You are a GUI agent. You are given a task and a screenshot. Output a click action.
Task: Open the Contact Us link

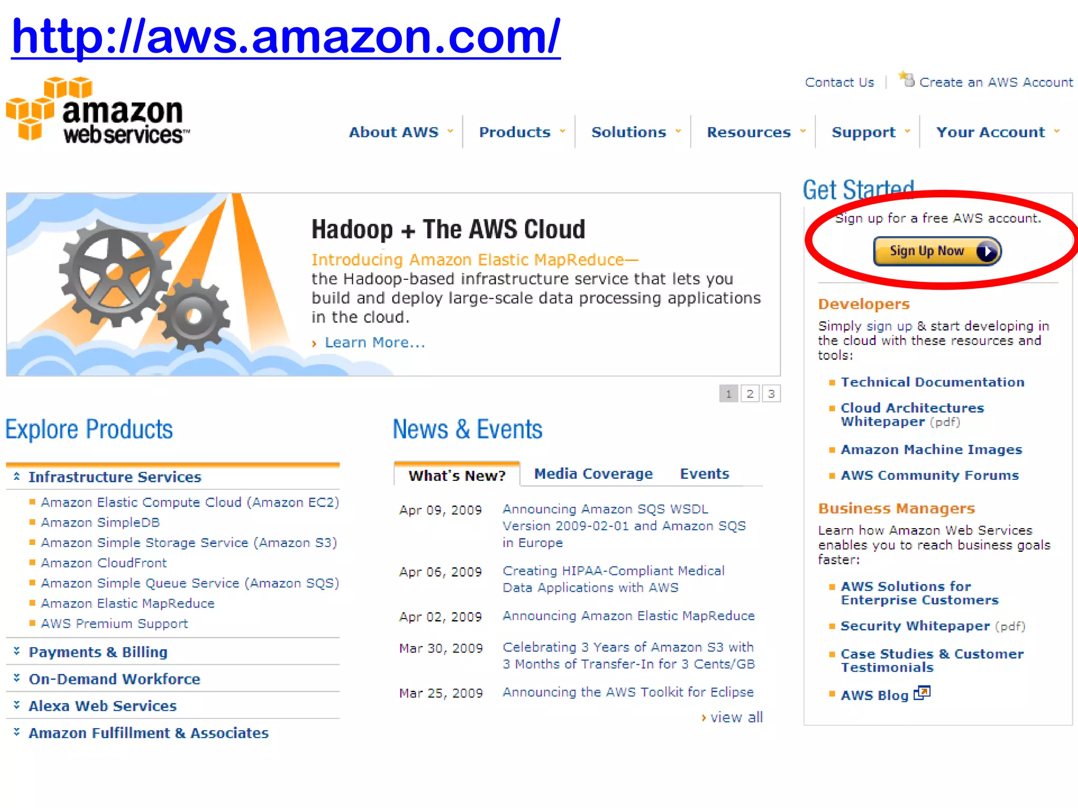pos(840,83)
